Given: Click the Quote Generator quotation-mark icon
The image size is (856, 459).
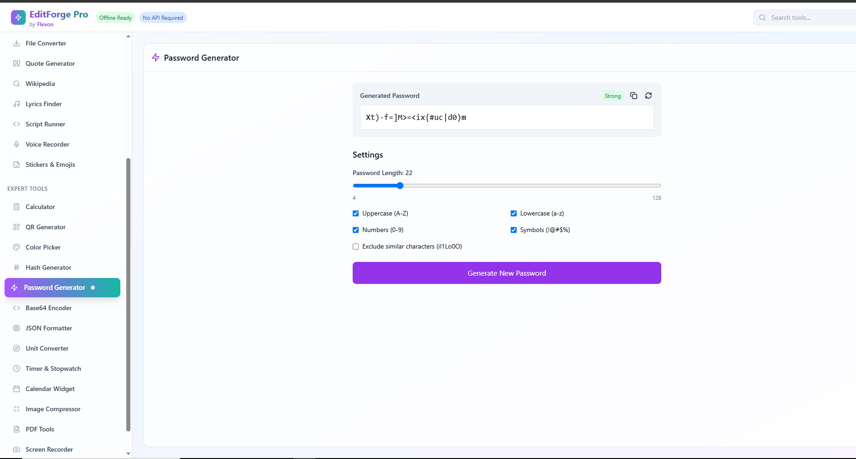Looking at the screenshot, I should 17,63.
